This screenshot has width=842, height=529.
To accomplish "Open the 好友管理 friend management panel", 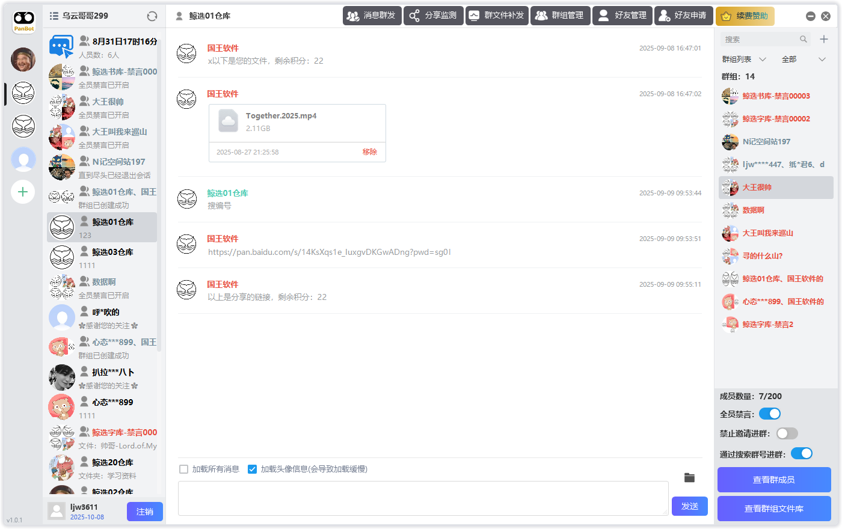I will [622, 16].
